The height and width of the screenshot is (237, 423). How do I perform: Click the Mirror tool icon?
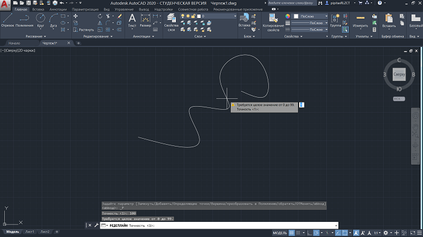[100, 23]
